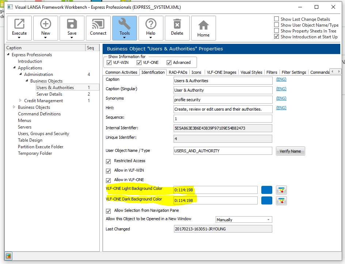
Task: Switch to the RAD-PADs tab
Action: pos(178,72)
